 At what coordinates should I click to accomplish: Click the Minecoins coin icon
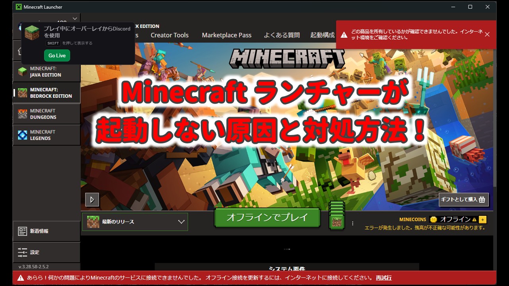(x=433, y=219)
